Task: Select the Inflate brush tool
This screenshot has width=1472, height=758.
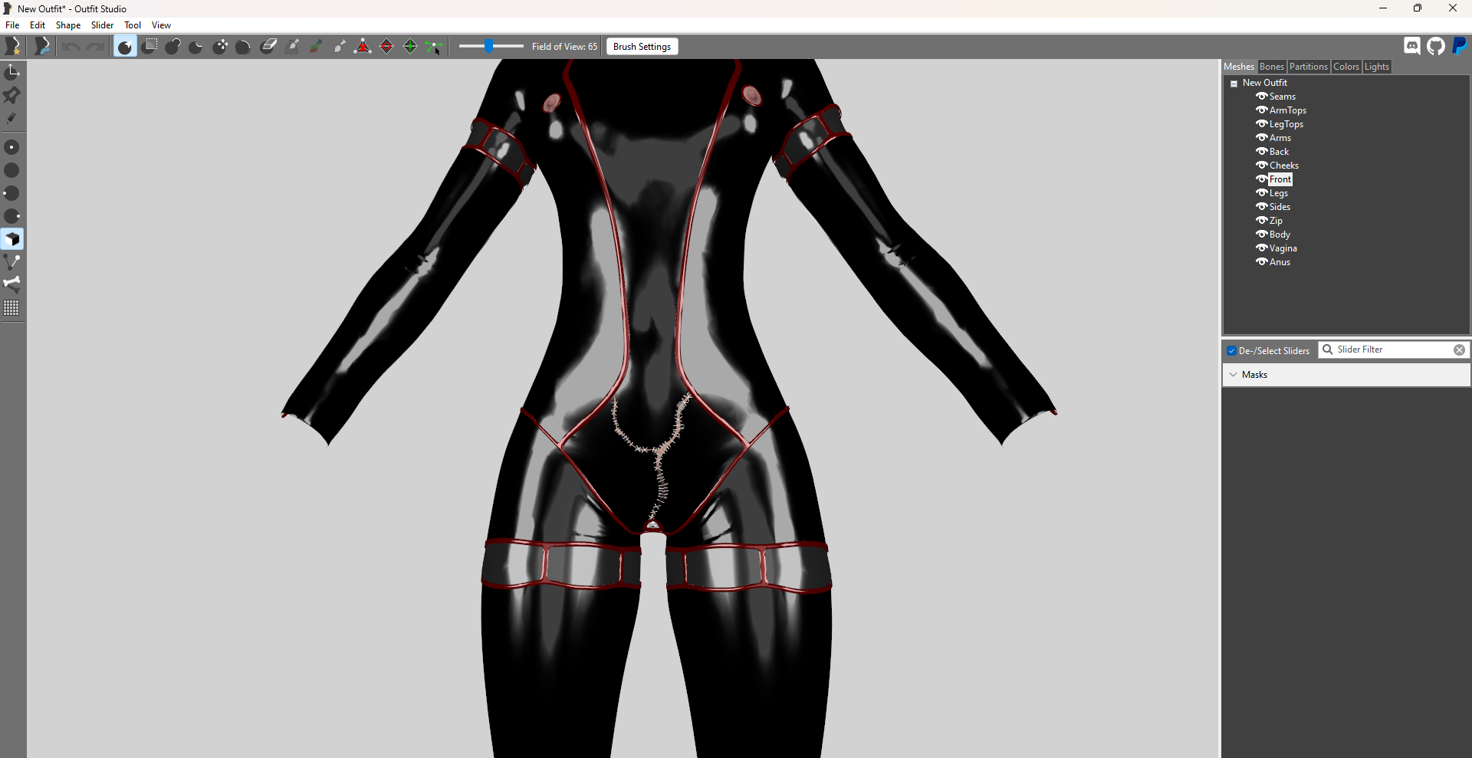Action: point(172,47)
